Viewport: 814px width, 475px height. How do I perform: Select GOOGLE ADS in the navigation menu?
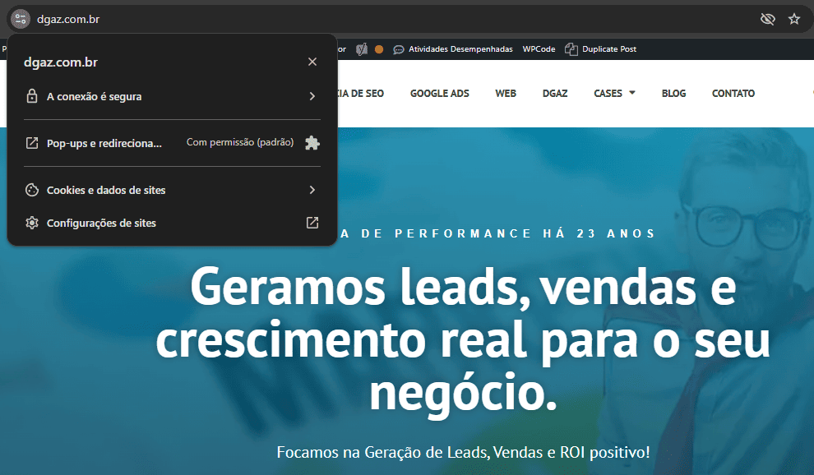(x=439, y=93)
